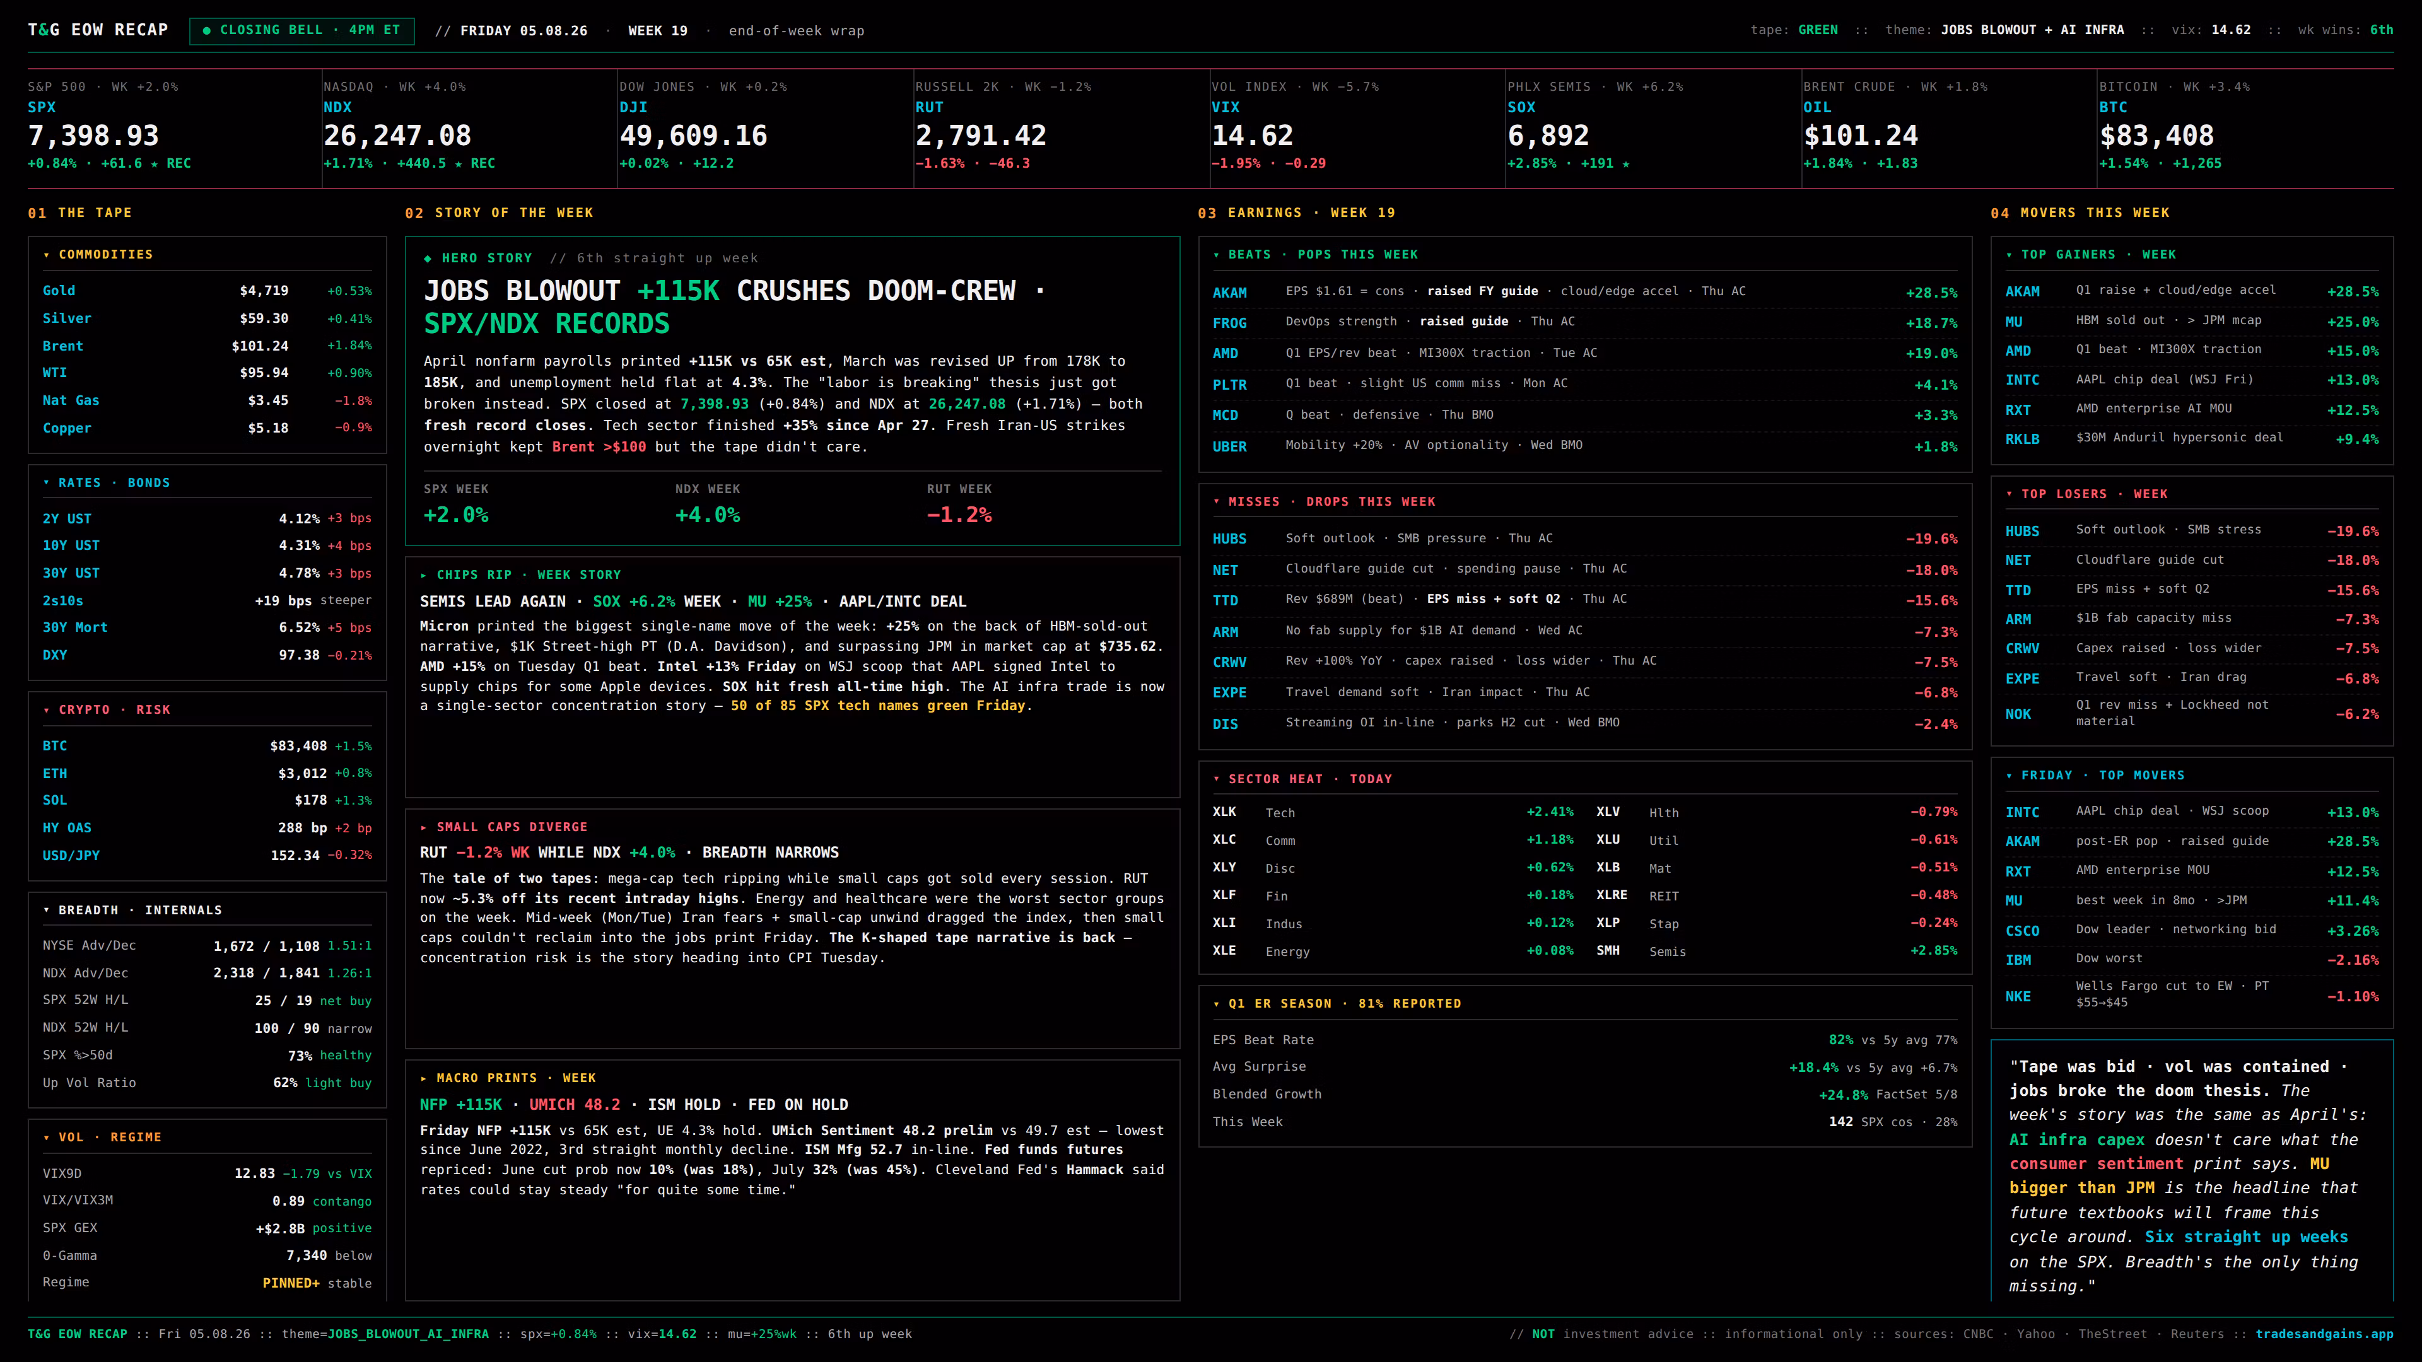Image resolution: width=2422 pixels, height=1362 pixels.
Task: Click the T&G EOW RECAP title
Action: click(98, 30)
